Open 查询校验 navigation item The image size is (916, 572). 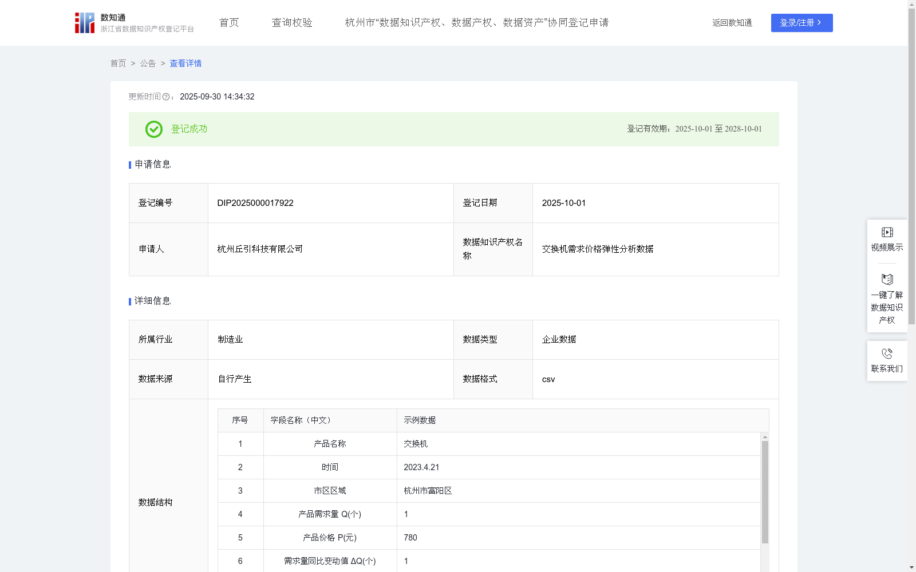click(292, 23)
